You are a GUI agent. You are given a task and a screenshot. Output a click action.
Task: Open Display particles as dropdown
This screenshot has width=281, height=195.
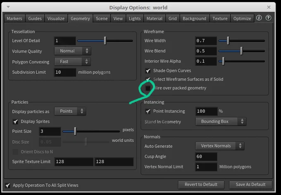70,111
